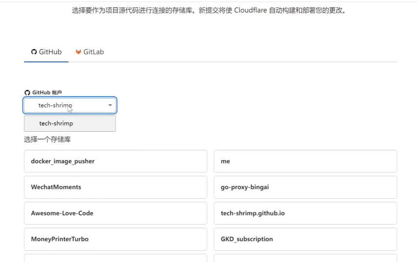Select the MoneyPrinterTurbo repository
Viewport: 417px width, 262px height.
coord(116,239)
